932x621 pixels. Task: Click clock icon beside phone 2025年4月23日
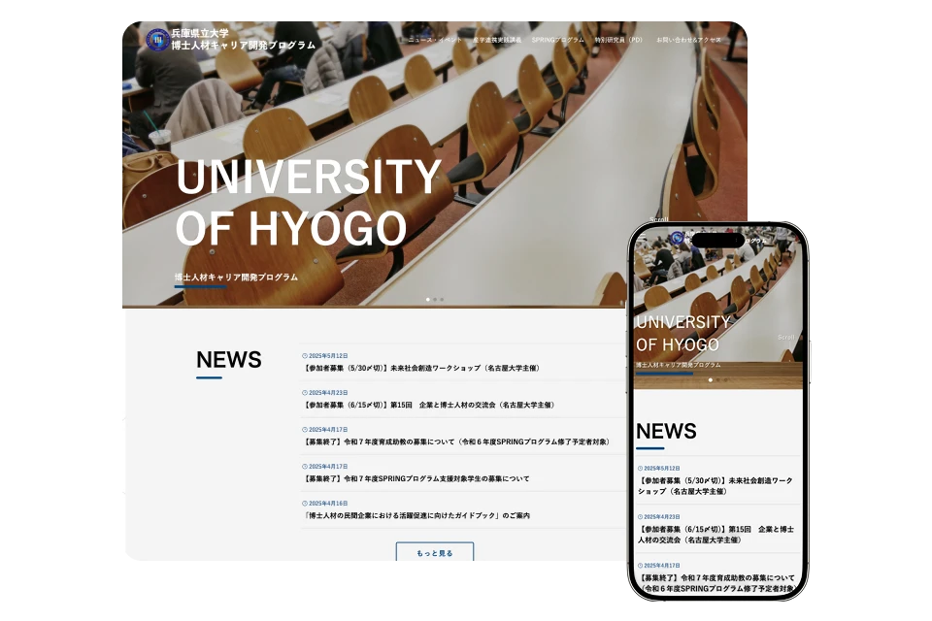tap(640, 517)
